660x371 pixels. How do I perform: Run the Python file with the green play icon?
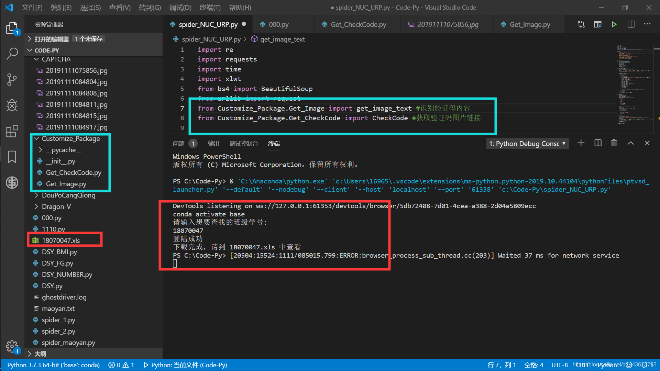click(614, 24)
